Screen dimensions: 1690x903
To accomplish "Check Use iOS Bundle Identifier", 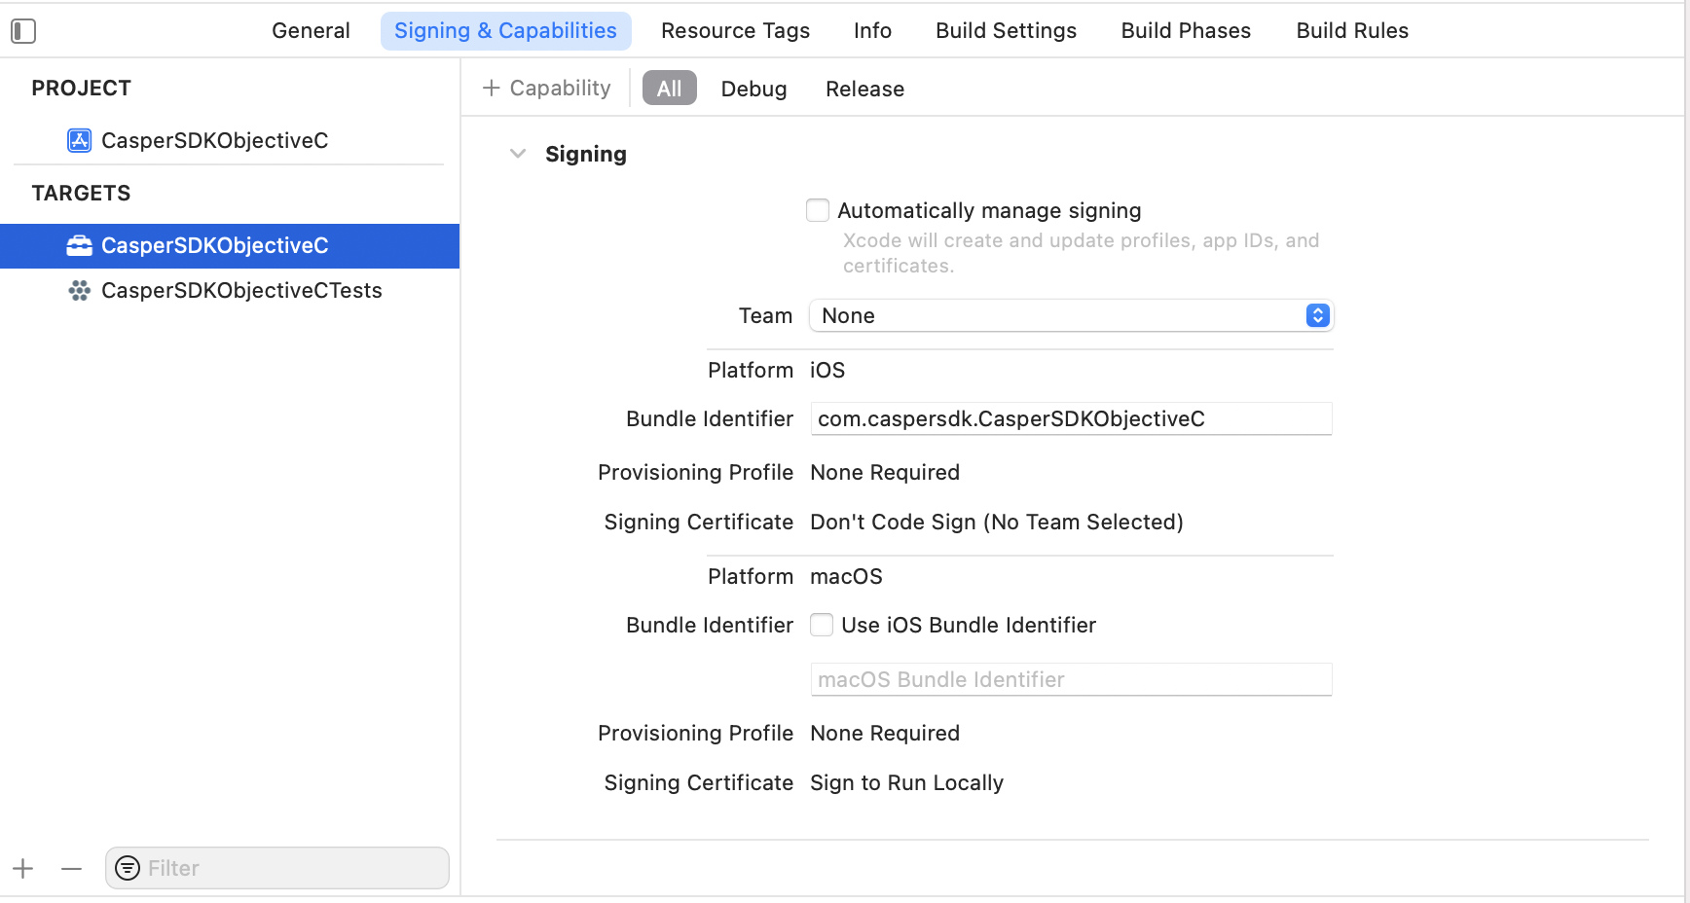I will (x=822, y=625).
